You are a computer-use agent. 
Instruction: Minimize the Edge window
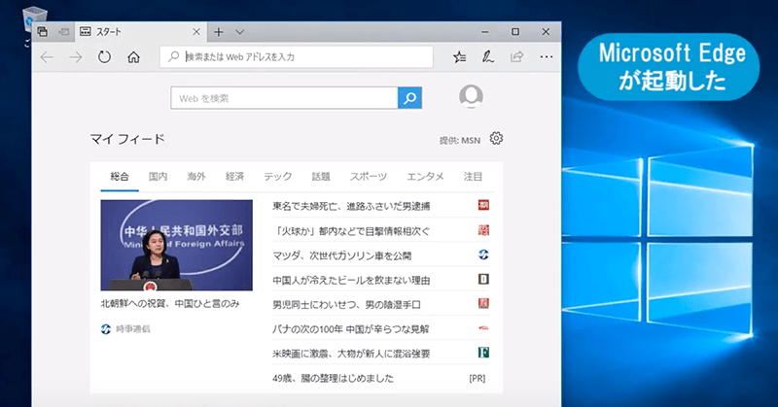point(485,32)
